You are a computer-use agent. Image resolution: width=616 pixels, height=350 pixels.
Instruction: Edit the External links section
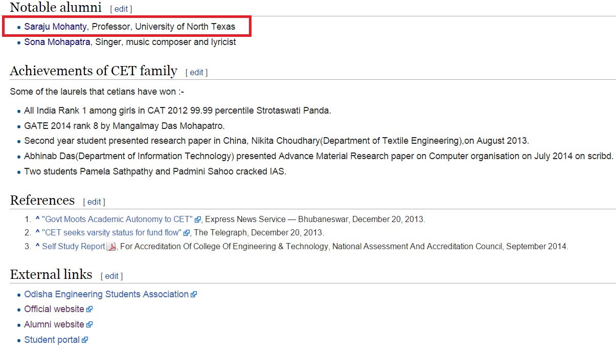pyautogui.click(x=111, y=276)
